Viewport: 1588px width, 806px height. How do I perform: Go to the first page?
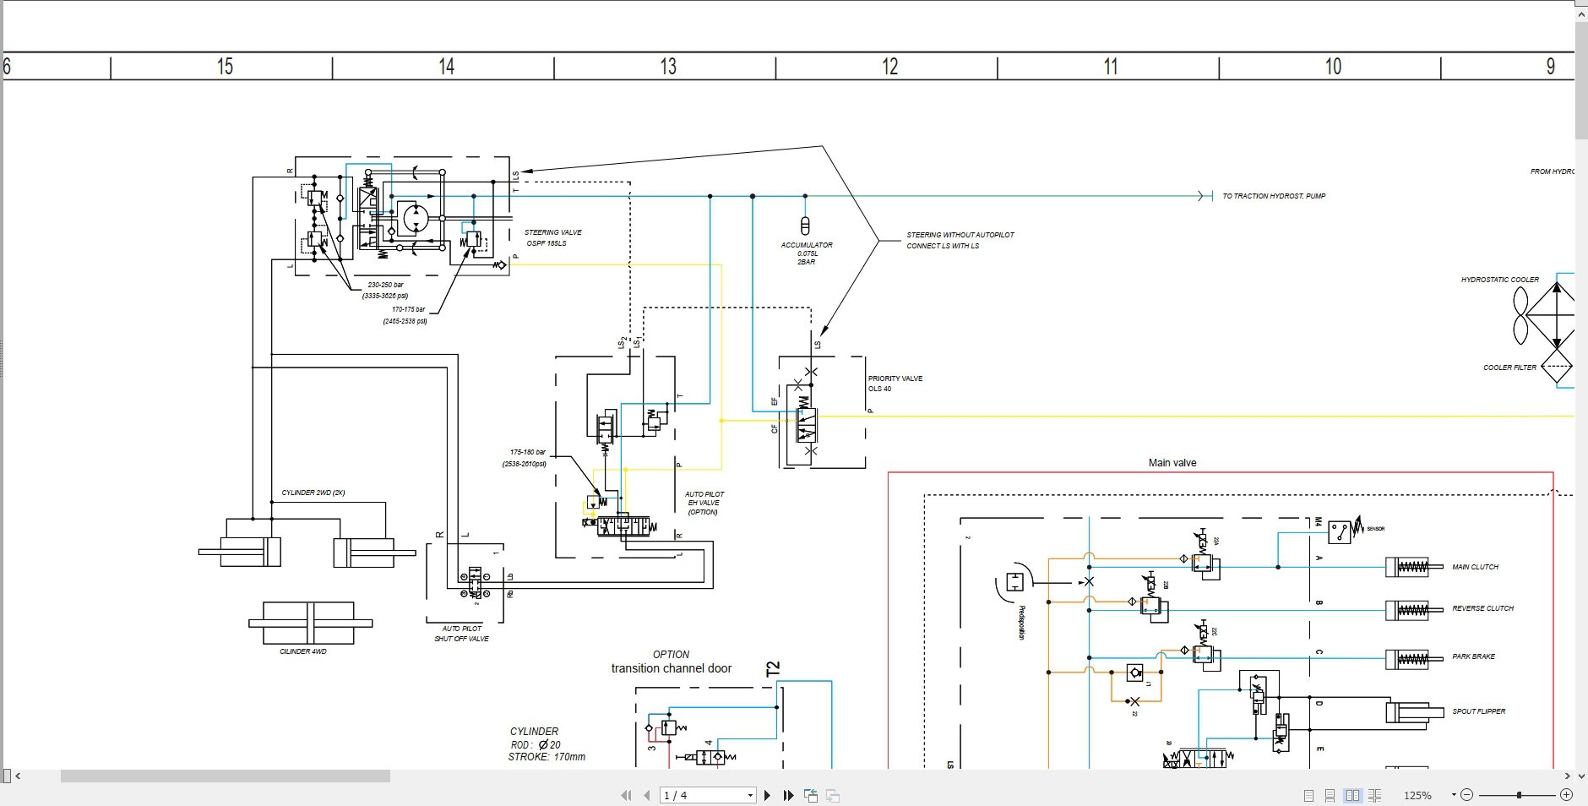[626, 795]
